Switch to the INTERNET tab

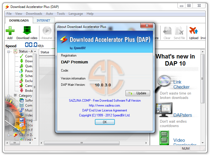pos(43,20)
